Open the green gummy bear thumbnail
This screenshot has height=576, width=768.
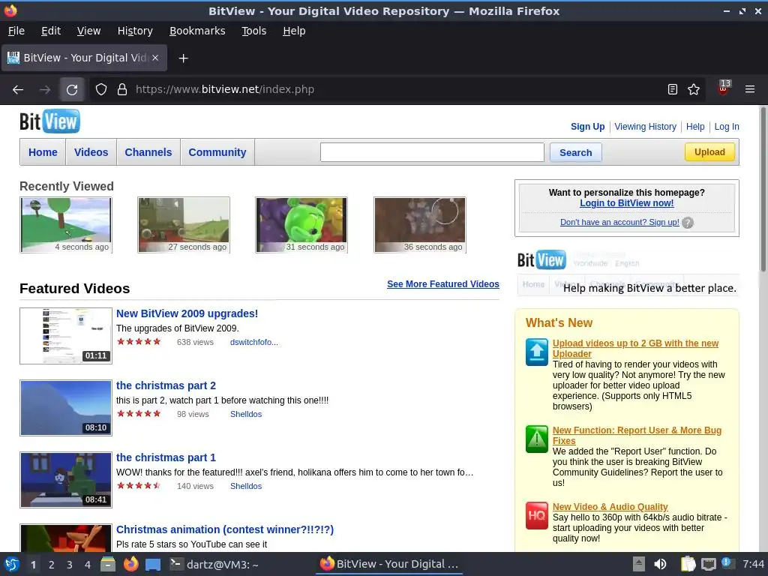coord(301,225)
